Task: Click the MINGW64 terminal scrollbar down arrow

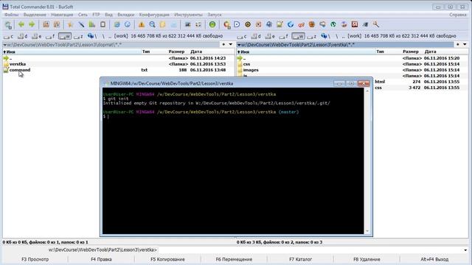Action: pos(367,231)
